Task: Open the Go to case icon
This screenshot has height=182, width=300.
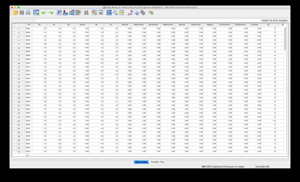Action: pos(59,13)
